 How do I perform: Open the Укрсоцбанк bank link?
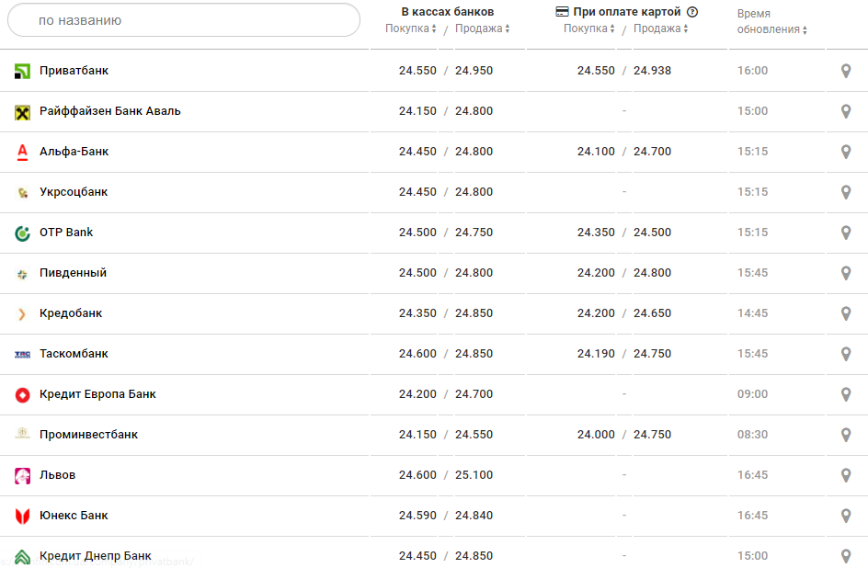[x=74, y=192]
